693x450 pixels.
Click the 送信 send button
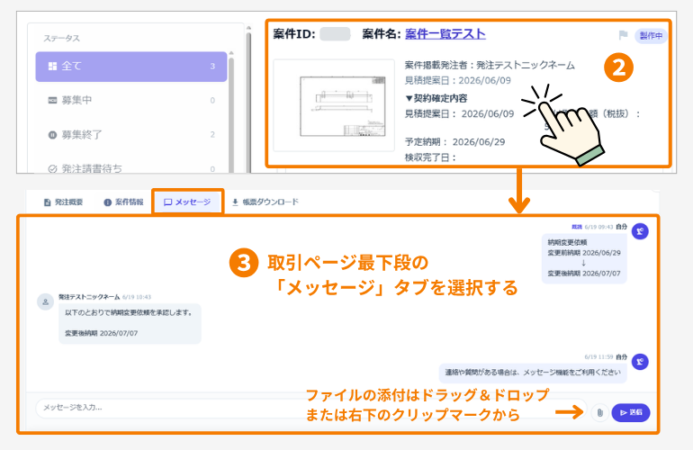[631, 412]
